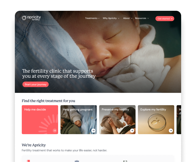Click the partially visible fifth treatment card
This screenshot has width=196, height=162.
point(179,120)
